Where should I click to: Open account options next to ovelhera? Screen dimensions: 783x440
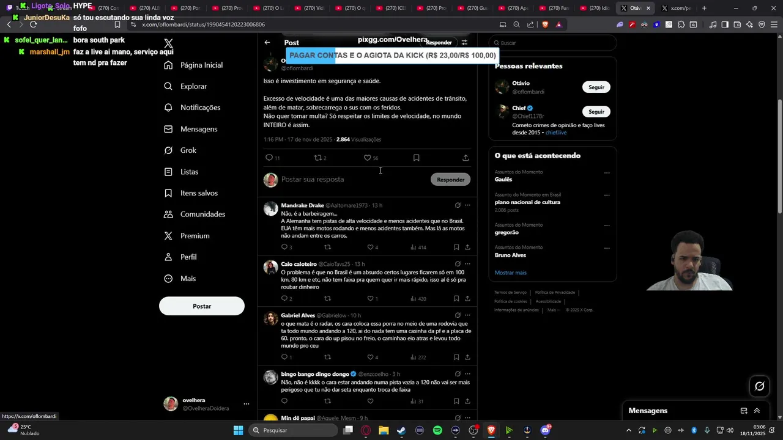pos(247,404)
